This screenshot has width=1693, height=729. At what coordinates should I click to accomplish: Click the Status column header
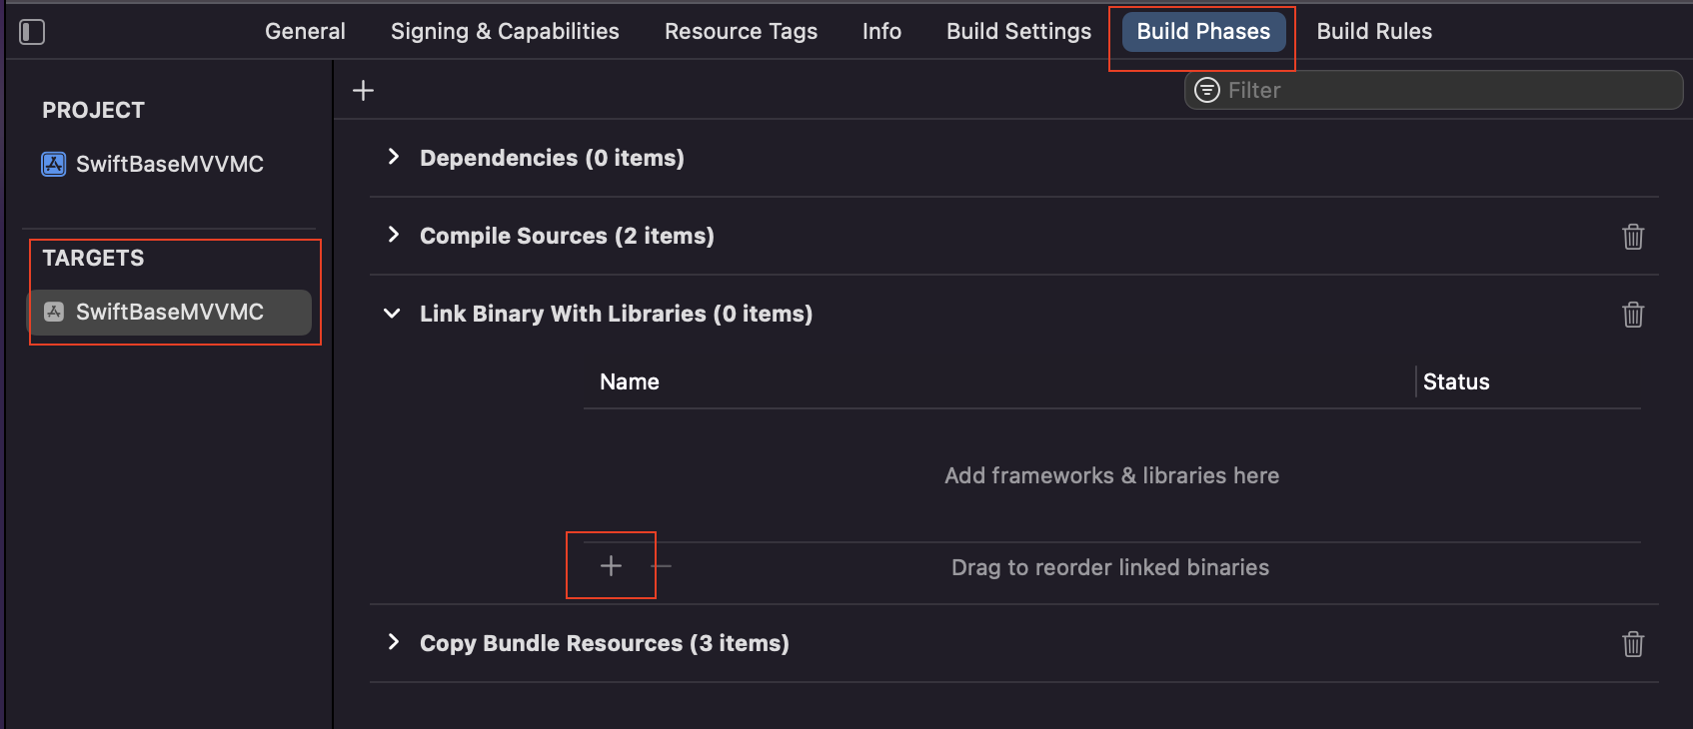pos(1456,381)
